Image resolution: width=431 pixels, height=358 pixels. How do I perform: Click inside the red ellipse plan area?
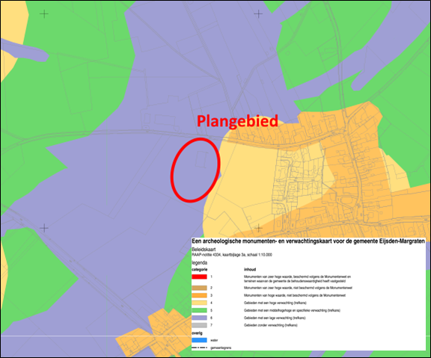(x=195, y=170)
